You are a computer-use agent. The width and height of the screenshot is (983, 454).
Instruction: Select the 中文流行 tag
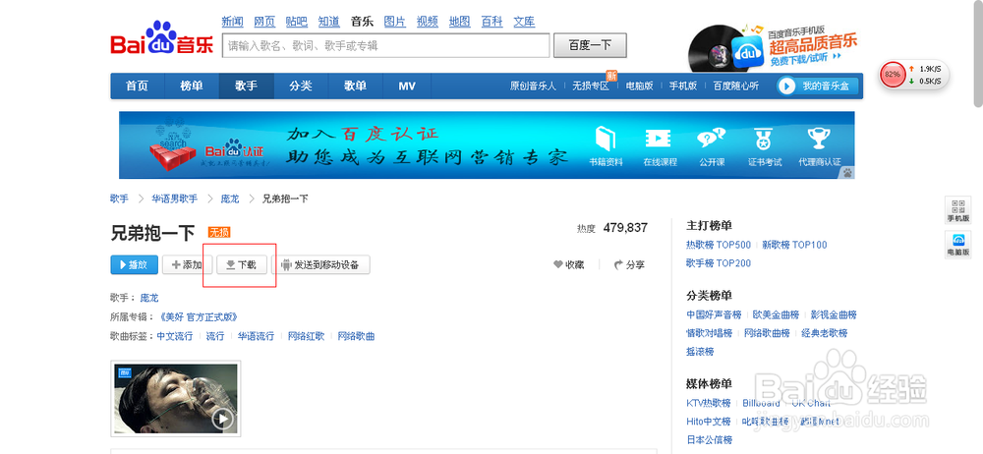[x=175, y=336]
